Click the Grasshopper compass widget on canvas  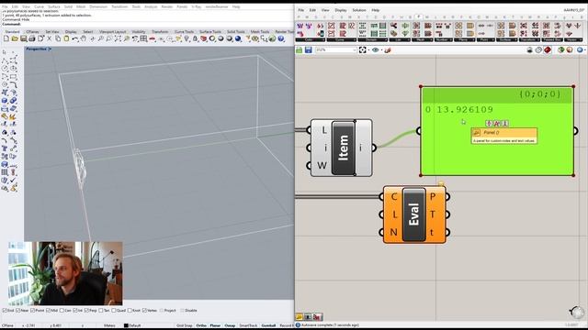(x=577, y=312)
